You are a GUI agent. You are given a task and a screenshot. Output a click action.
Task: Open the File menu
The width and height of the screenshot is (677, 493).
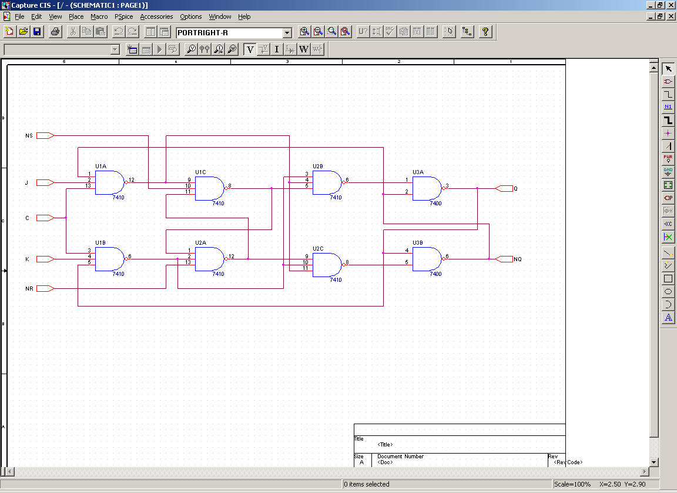tap(19, 16)
